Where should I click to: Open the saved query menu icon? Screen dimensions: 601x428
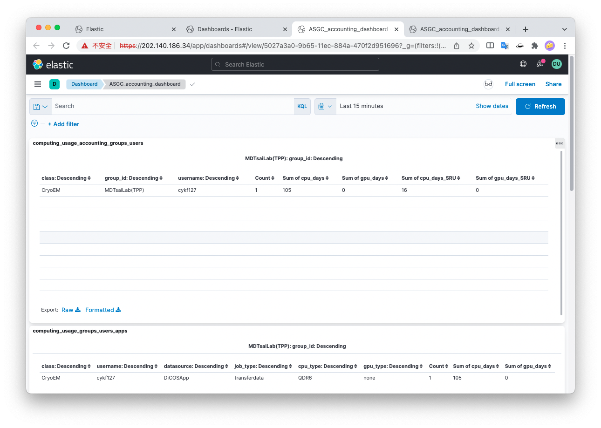coord(41,106)
